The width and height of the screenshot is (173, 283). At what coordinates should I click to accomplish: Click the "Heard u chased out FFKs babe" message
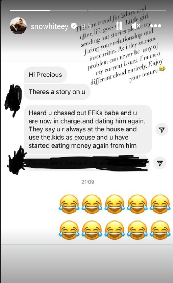pyautogui.click(x=88, y=129)
